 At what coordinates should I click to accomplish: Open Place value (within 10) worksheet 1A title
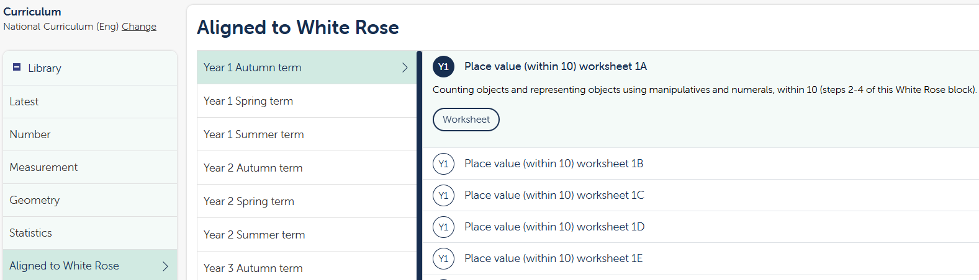[x=556, y=66]
